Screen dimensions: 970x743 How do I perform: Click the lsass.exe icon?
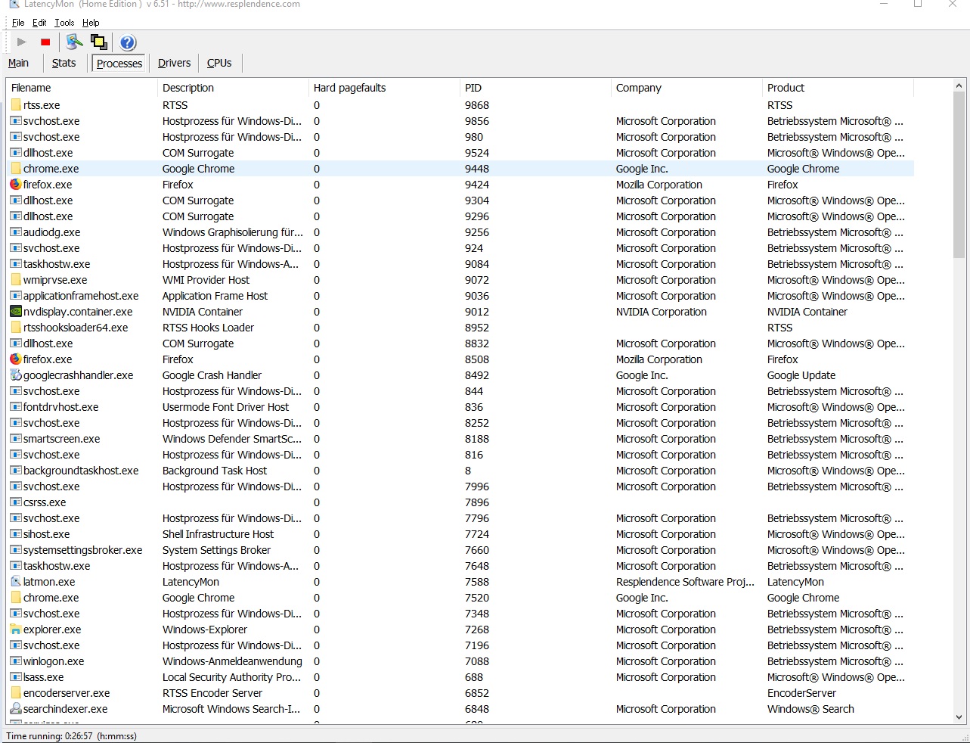(x=16, y=677)
